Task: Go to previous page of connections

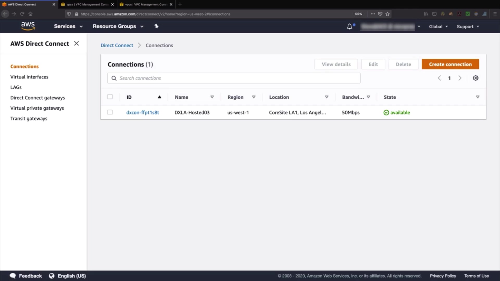Action: point(439,78)
